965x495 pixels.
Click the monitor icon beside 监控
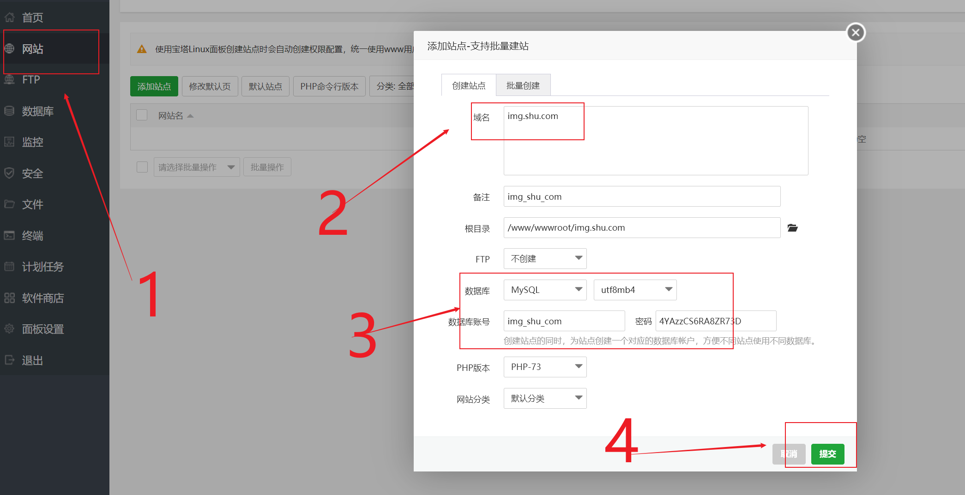pyautogui.click(x=10, y=142)
